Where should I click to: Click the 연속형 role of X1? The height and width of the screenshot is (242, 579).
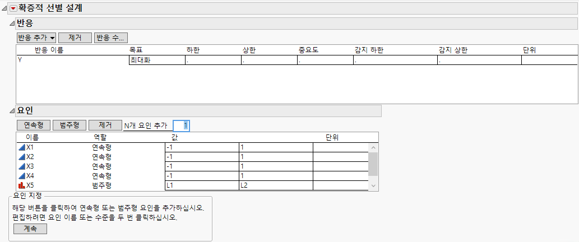(x=101, y=147)
